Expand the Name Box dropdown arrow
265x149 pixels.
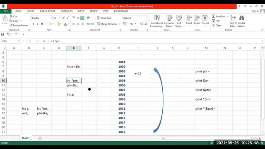pos(19,41)
